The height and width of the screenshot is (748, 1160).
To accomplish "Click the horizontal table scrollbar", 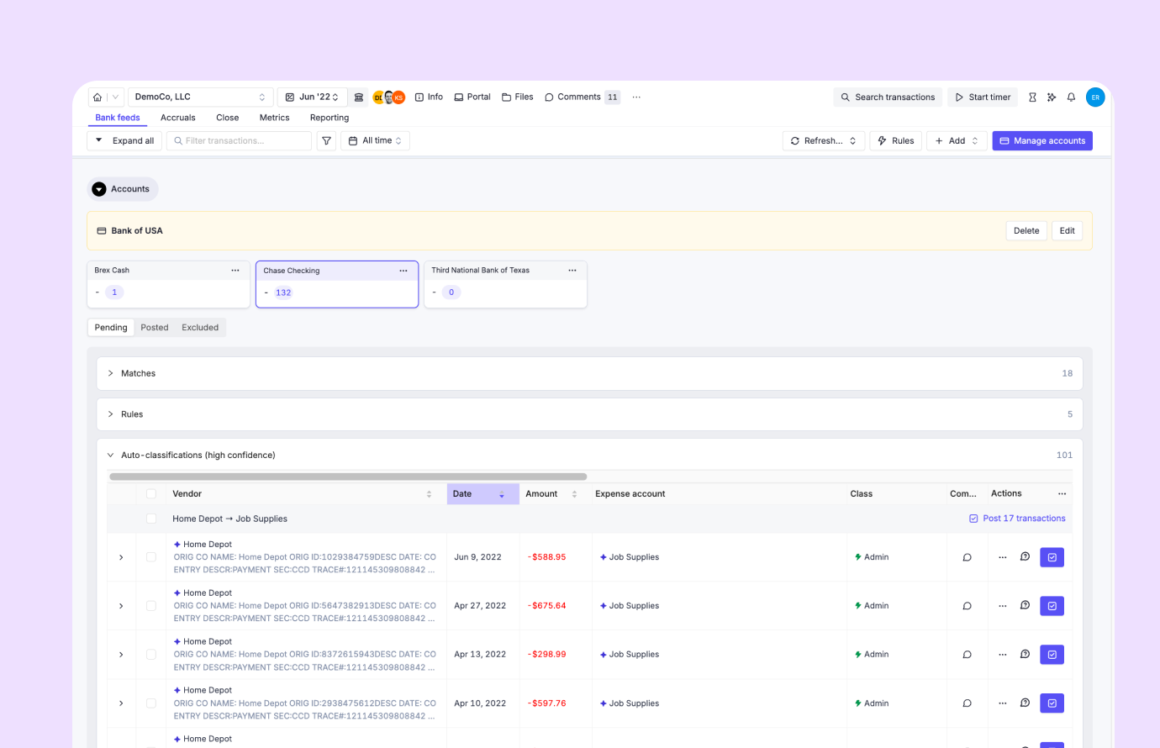I will click(x=348, y=477).
